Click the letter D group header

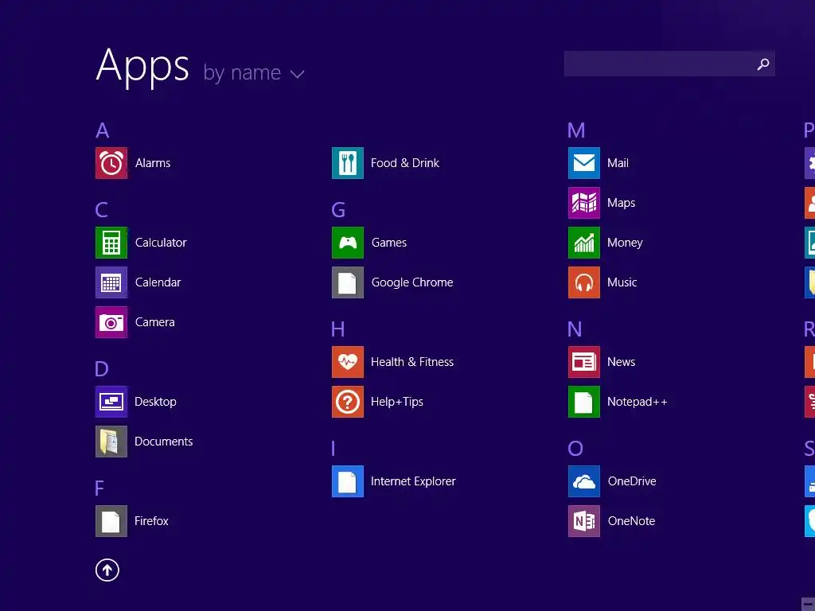(102, 369)
